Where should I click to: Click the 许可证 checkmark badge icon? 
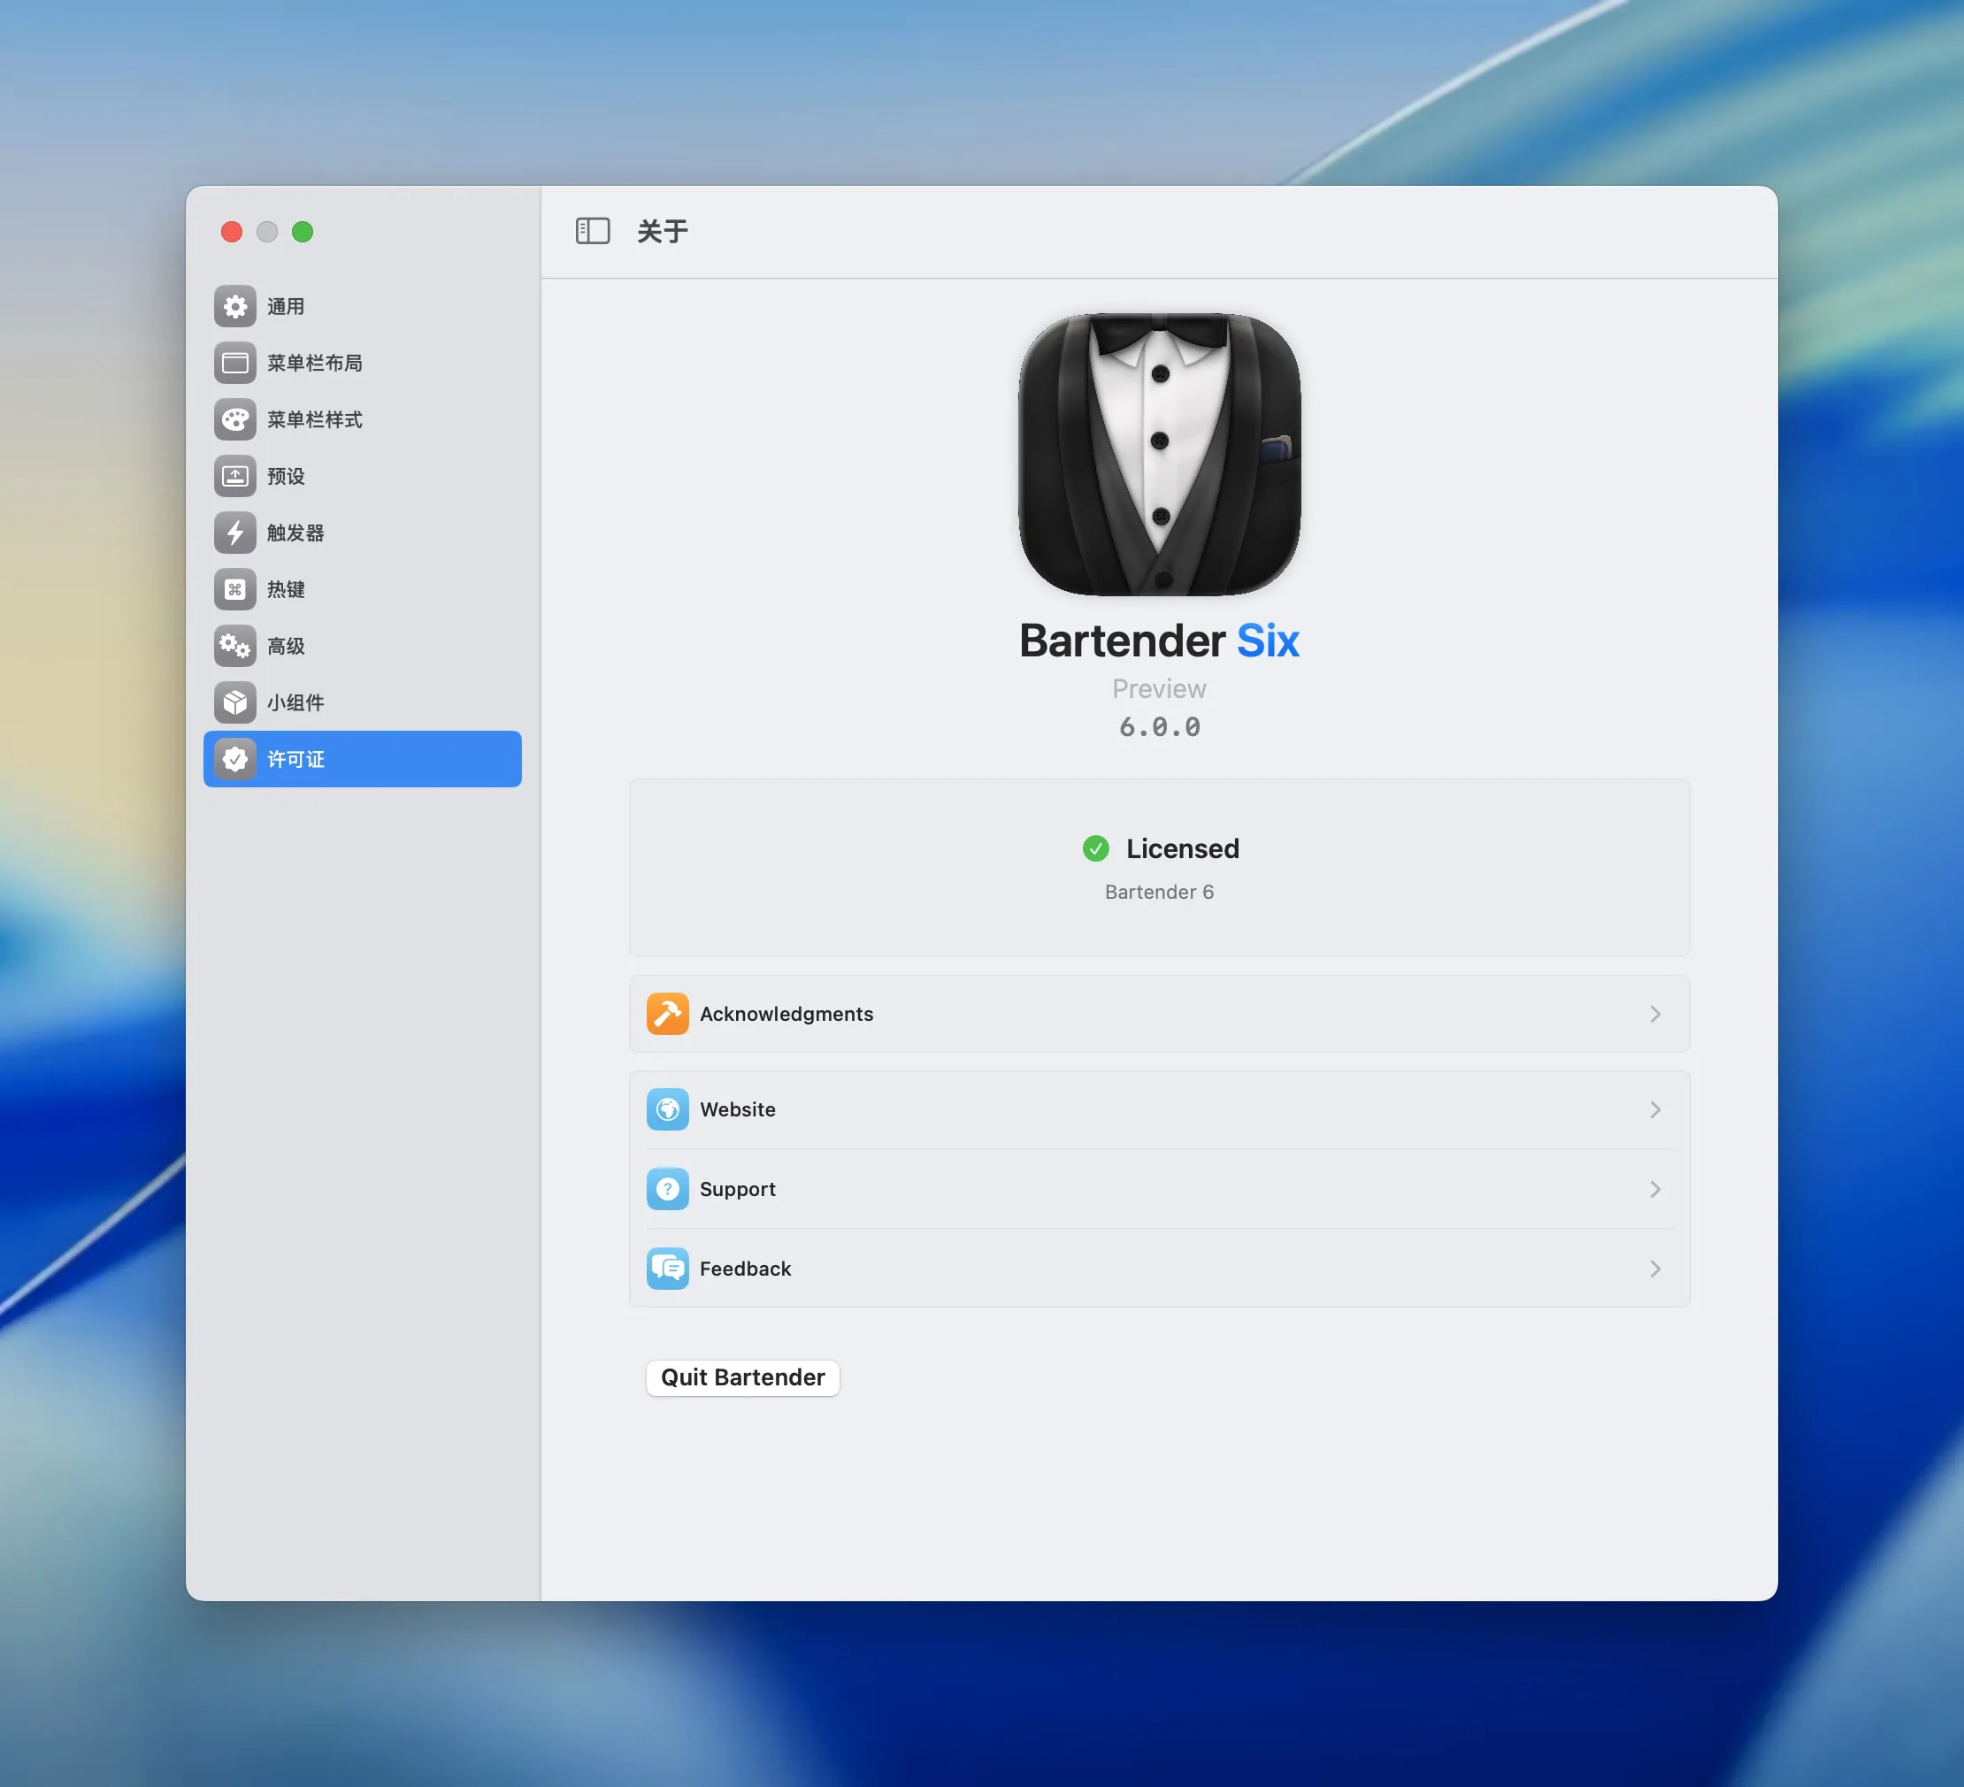pyautogui.click(x=234, y=759)
